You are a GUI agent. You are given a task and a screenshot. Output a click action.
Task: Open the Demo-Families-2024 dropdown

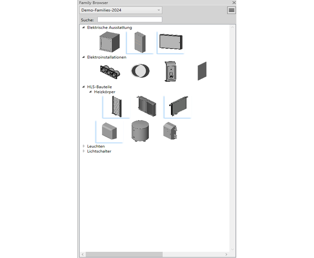[x=120, y=10]
